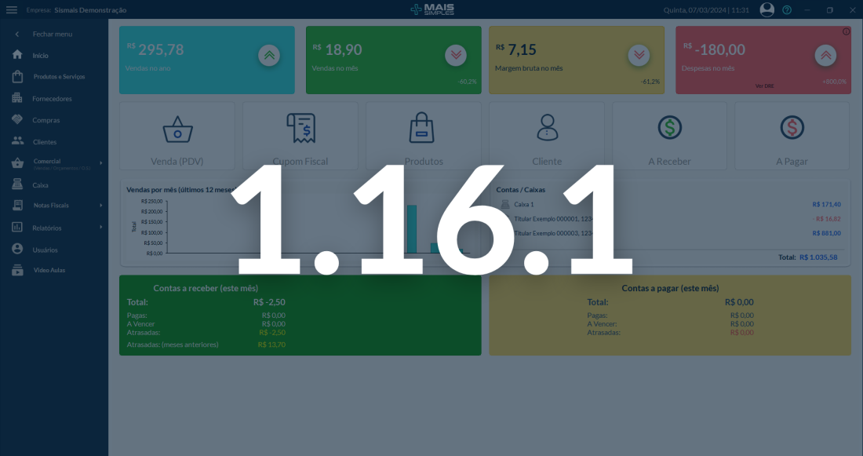
Task: Click down-arrow on Margem bruta card
Action: [x=639, y=55]
